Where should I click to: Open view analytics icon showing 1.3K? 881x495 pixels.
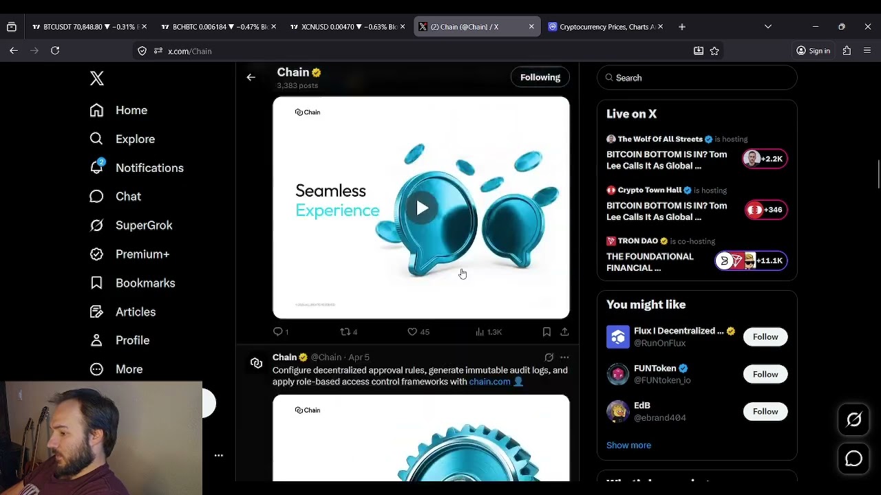pyautogui.click(x=480, y=331)
